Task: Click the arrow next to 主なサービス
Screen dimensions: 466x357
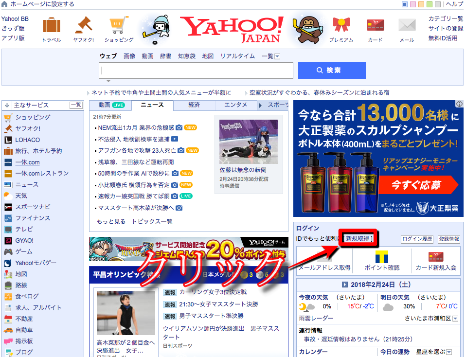Action: 7,105
